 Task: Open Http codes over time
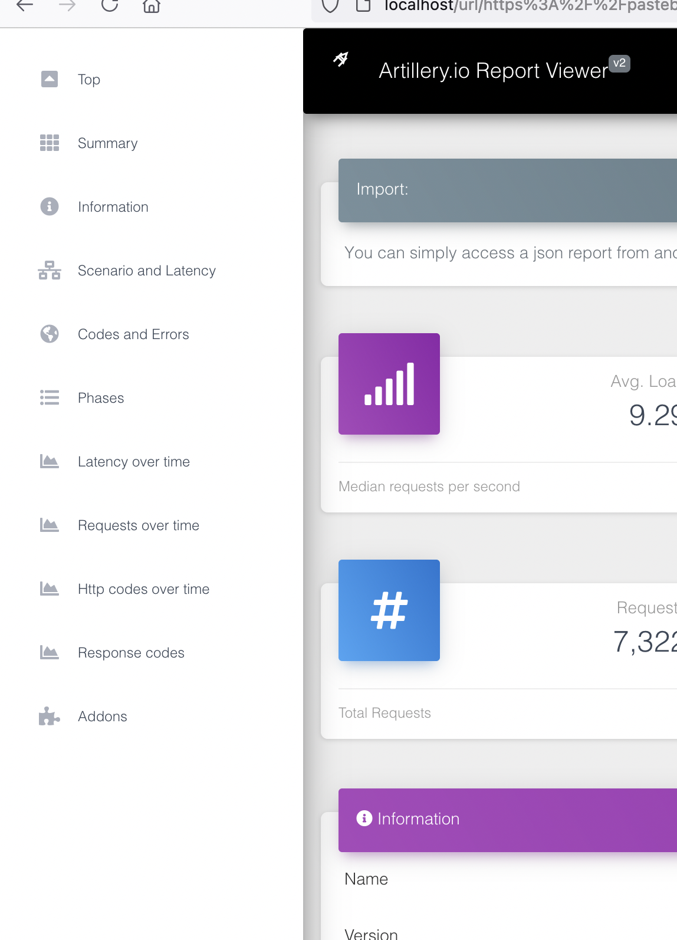click(x=144, y=589)
